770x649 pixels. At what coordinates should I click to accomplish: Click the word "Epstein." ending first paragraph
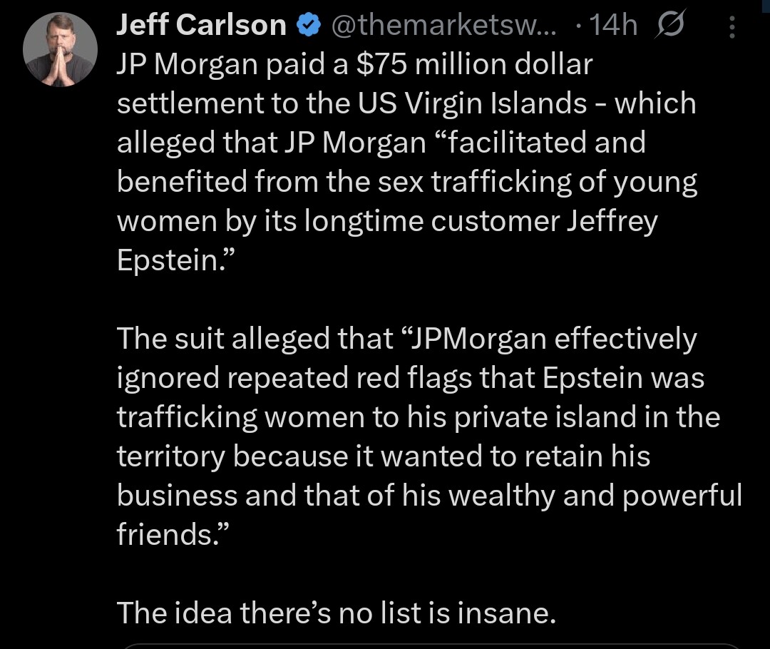(175, 260)
